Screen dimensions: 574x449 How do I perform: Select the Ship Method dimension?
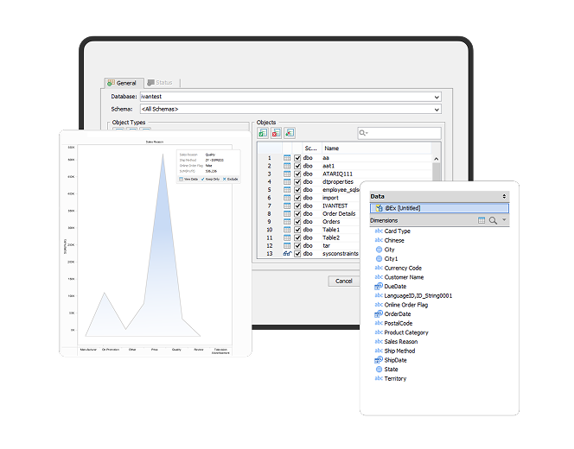[399, 351]
